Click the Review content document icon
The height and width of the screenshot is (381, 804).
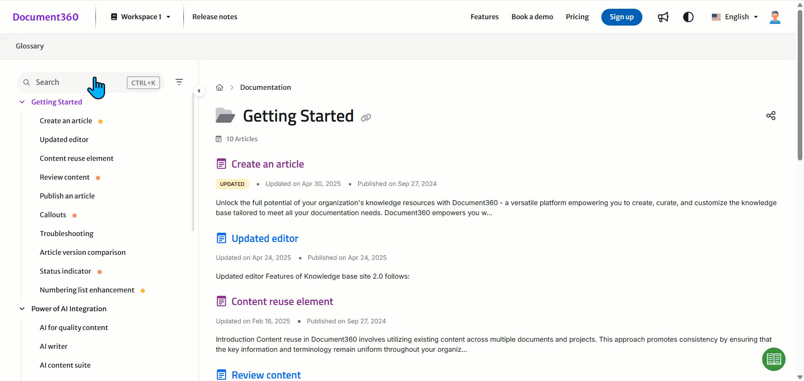(221, 375)
